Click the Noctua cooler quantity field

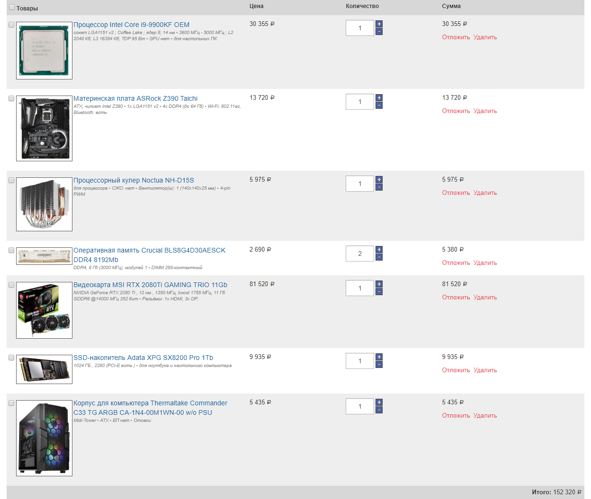pyautogui.click(x=360, y=184)
